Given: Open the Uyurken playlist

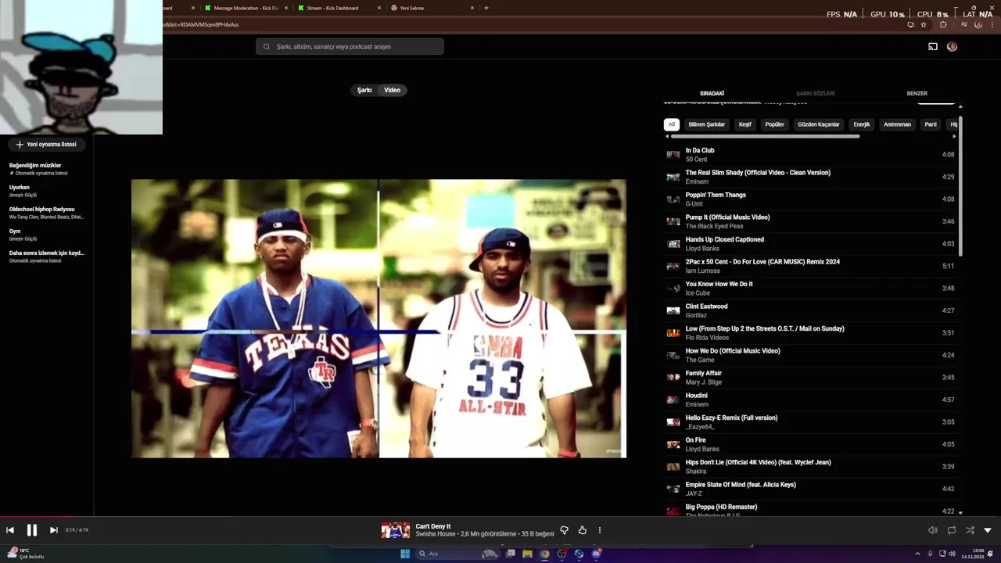Looking at the screenshot, I should pyautogui.click(x=47, y=191).
